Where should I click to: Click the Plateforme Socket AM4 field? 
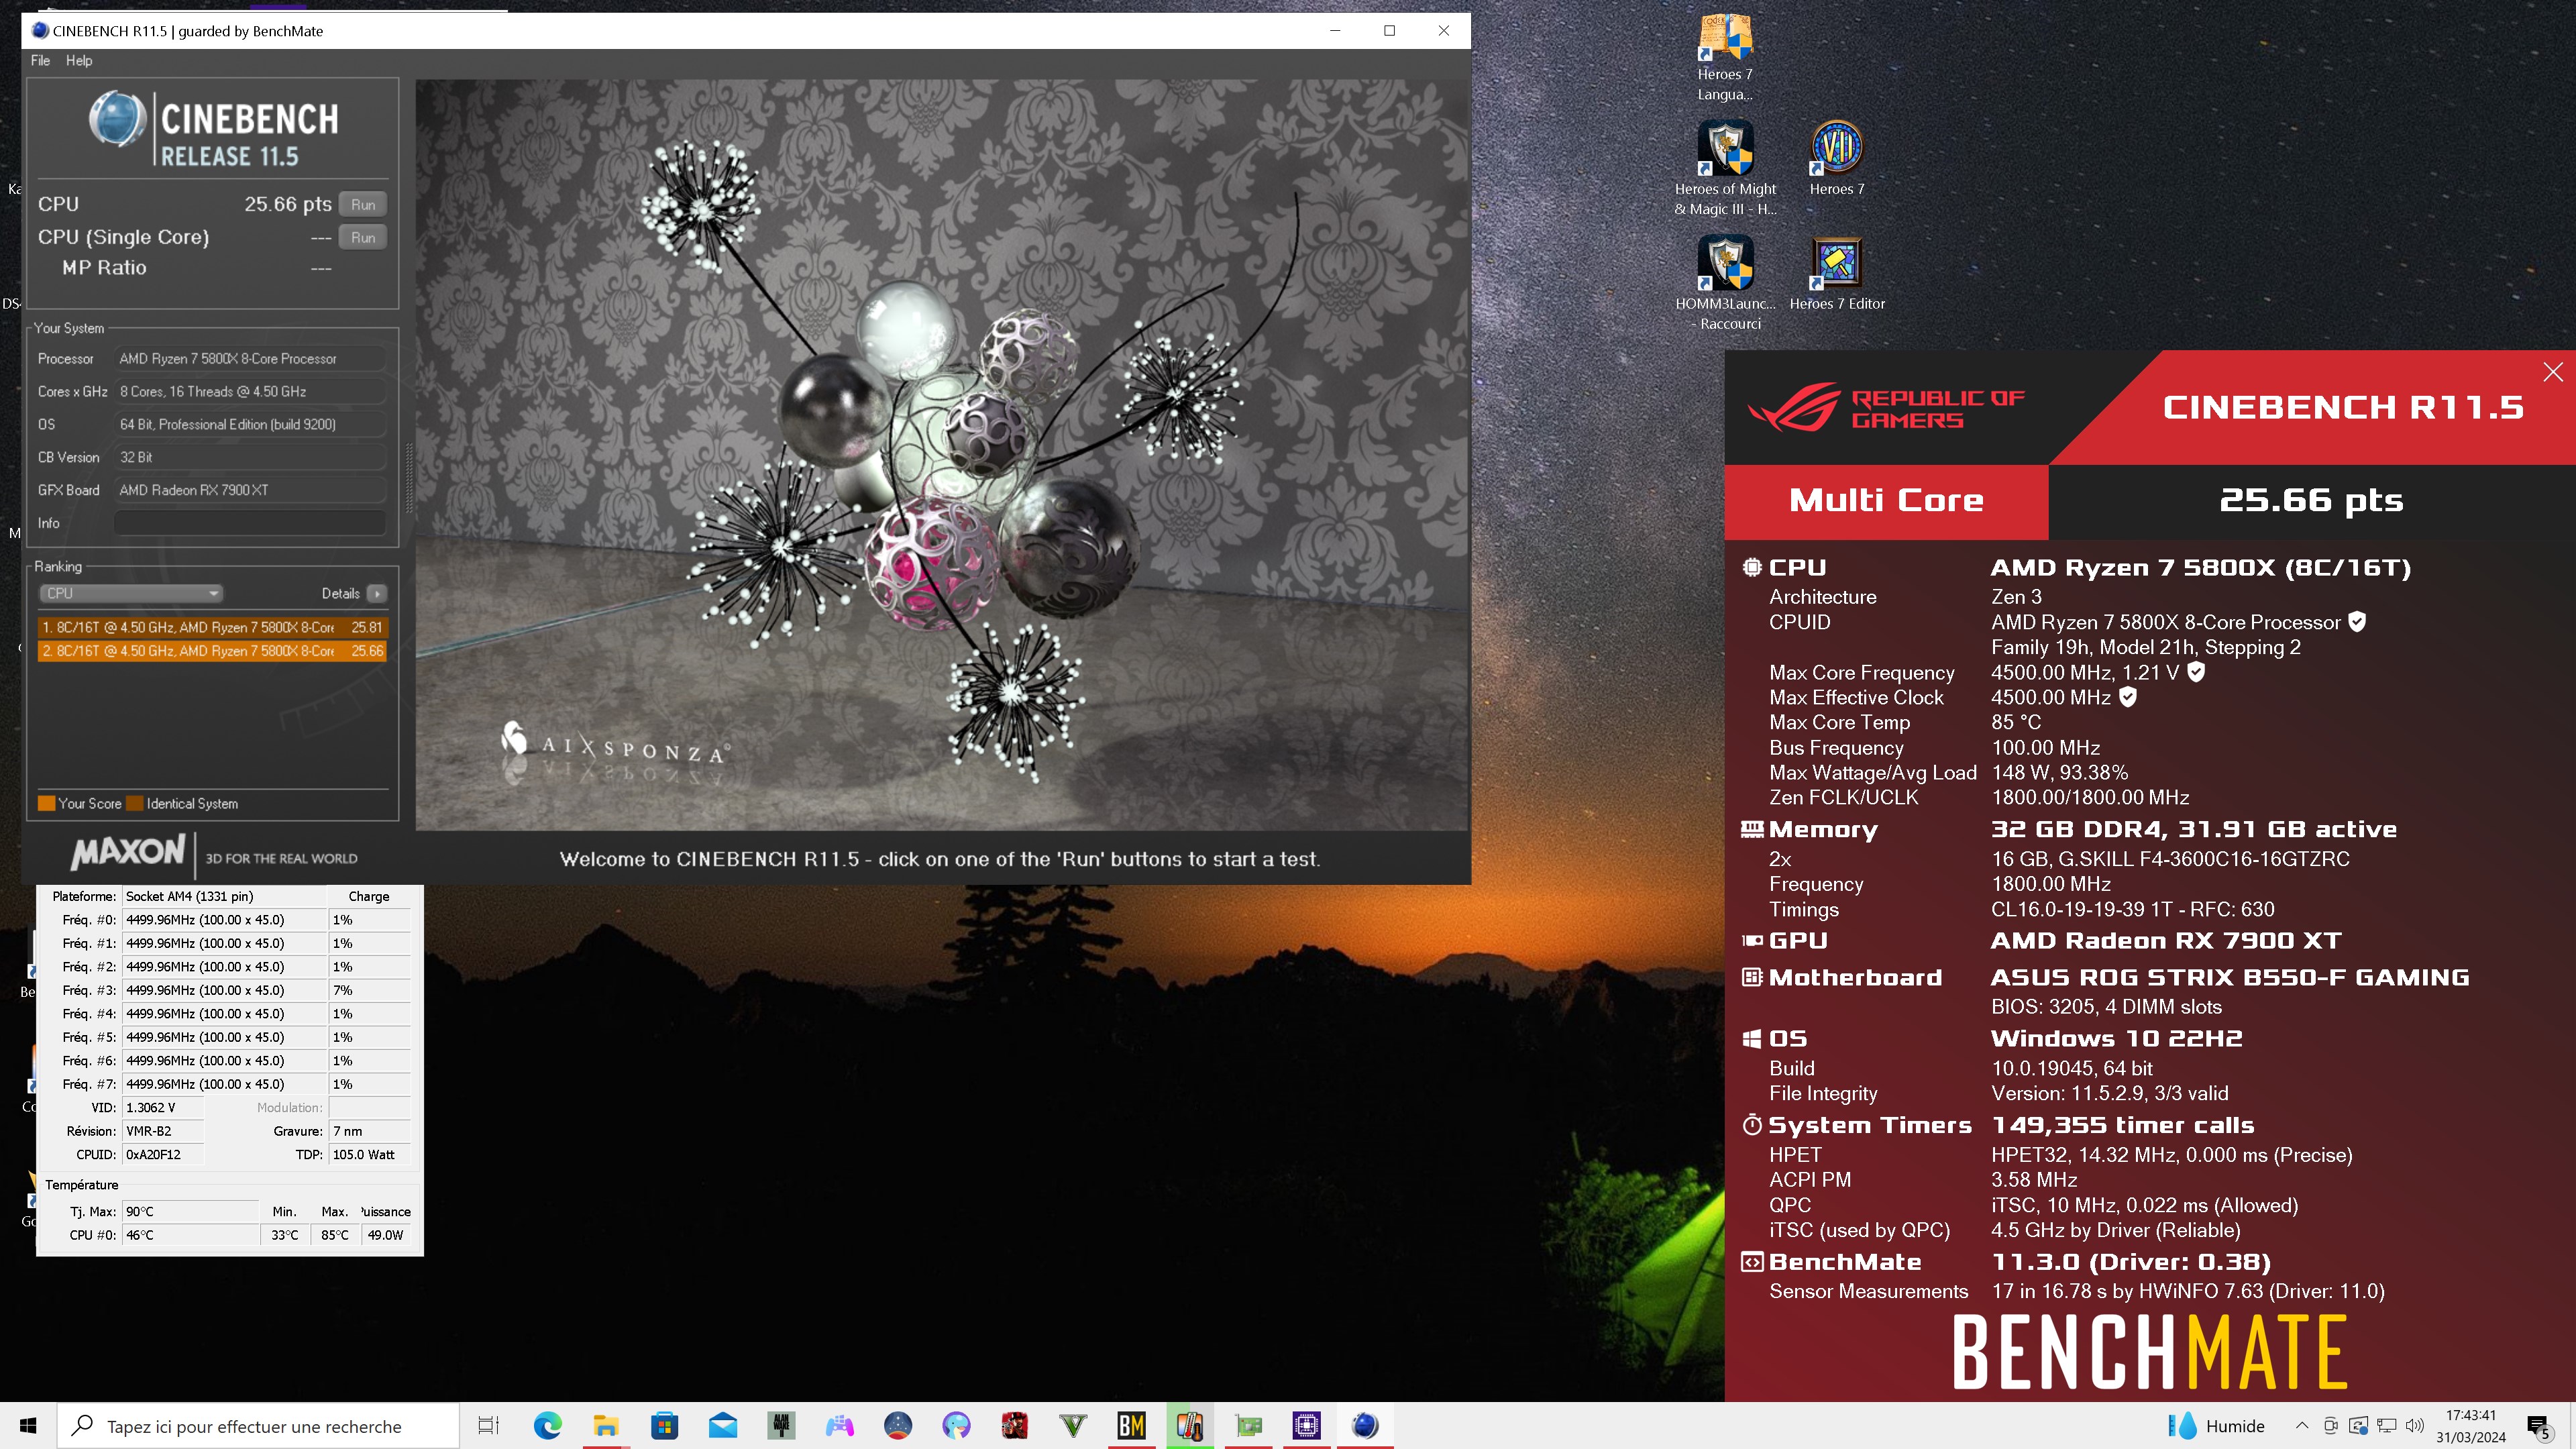point(225,896)
